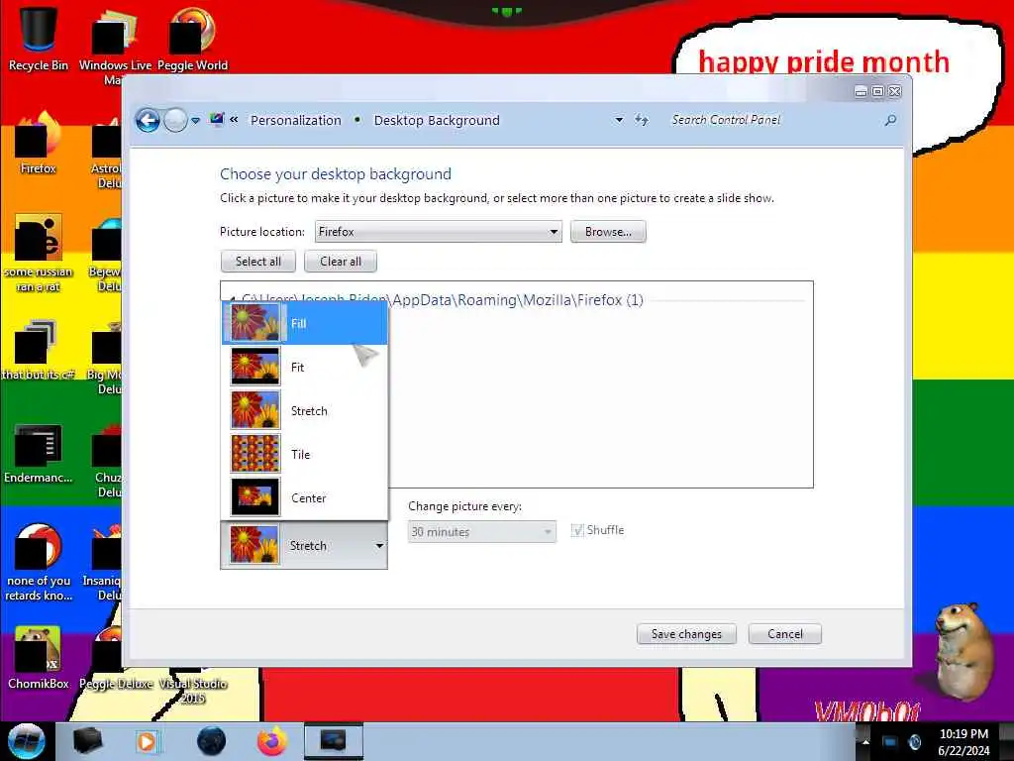1014x761 pixels.
Task: Open the black folder taskbar icon
Action: [x=88, y=741]
